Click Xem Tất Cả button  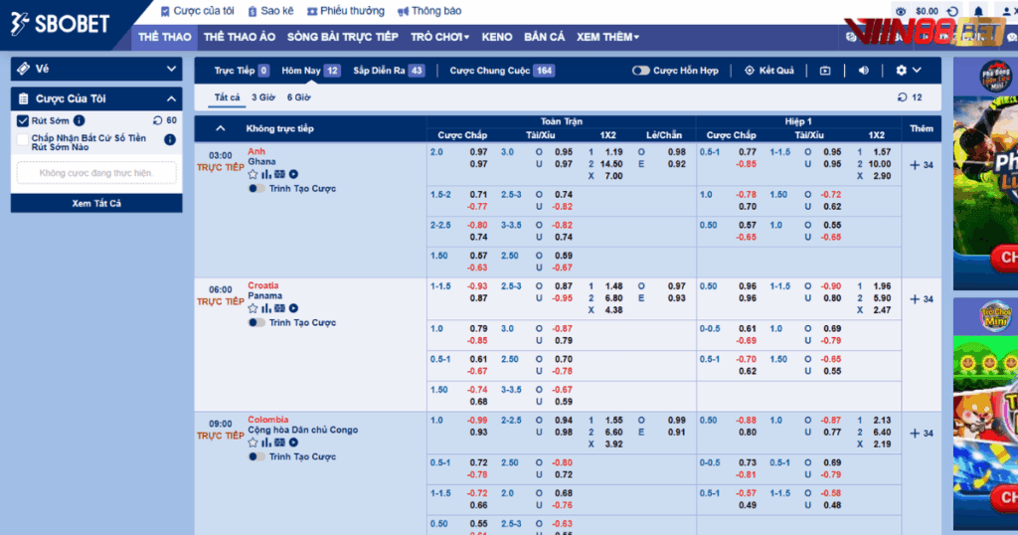coord(96,203)
